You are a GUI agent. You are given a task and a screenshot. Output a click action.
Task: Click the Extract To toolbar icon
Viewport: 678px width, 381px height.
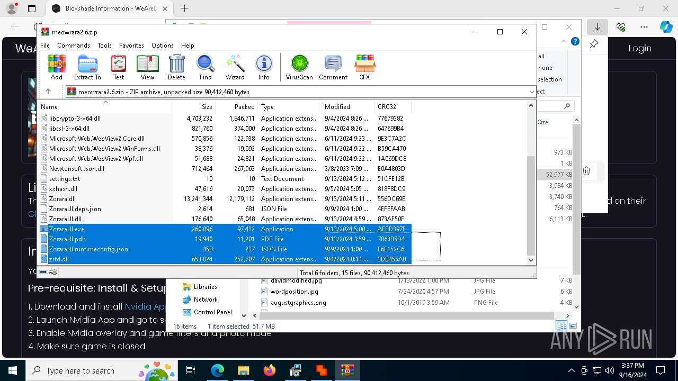[x=87, y=67]
